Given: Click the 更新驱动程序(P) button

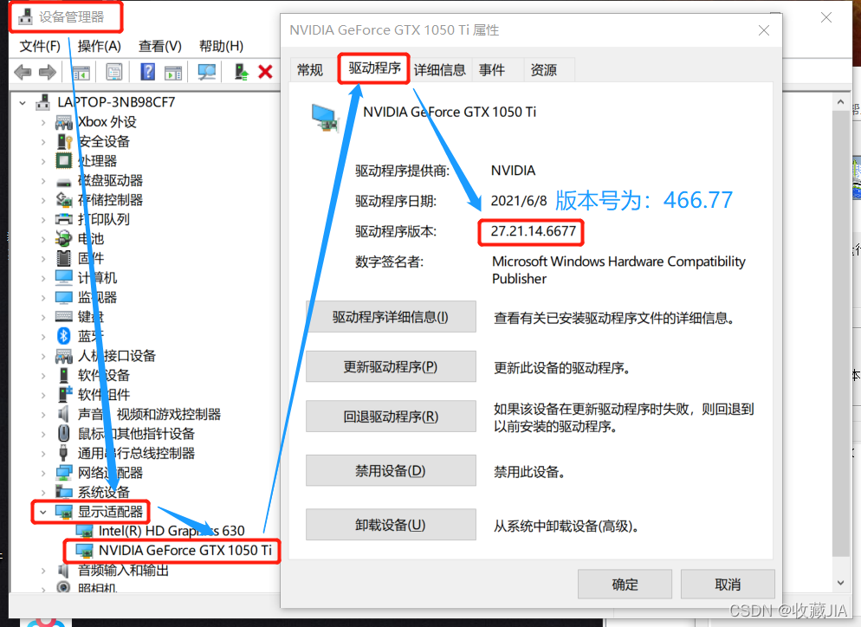Looking at the screenshot, I should click(x=391, y=366).
